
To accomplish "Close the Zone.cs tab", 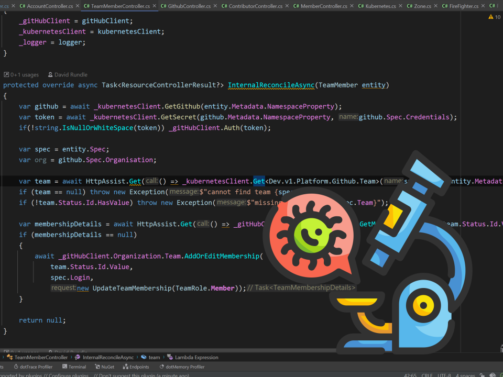I will [x=435, y=6].
